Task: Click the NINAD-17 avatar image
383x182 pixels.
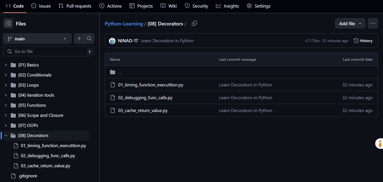Action: coord(112,41)
